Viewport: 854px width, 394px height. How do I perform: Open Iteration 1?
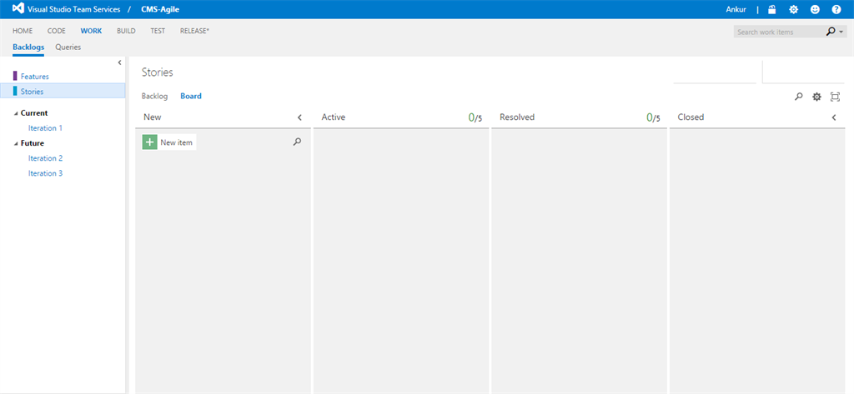click(45, 128)
